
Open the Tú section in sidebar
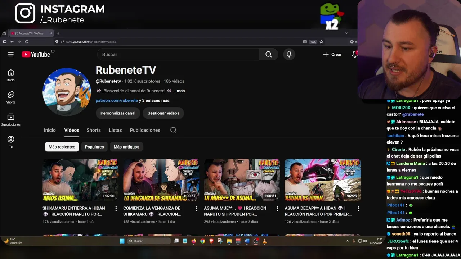pyautogui.click(x=11, y=142)
